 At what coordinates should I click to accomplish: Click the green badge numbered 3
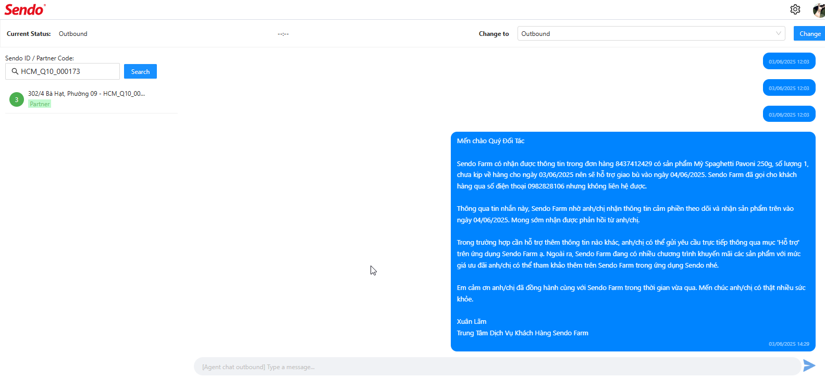click(17, 99)
